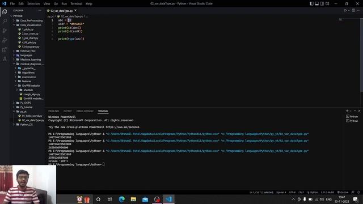Click Spaces: 4 indentation status item
The image size is (363, 204).
point(281,192)
